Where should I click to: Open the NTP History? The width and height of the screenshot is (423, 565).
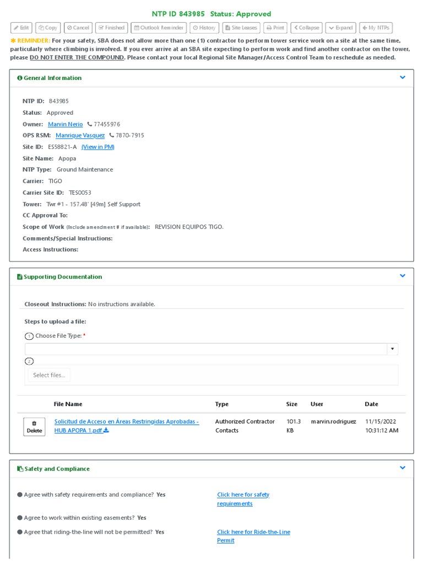coord(204,28)
